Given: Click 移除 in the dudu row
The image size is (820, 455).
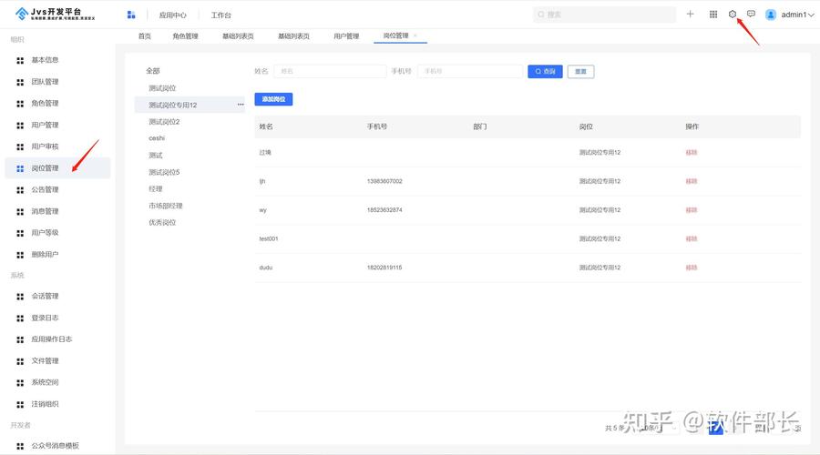Looking at the screenshot, I should pos(692,268).
